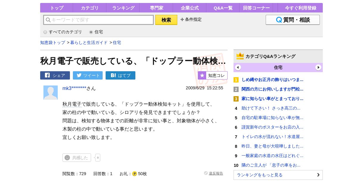This screenshot has height=187, width=357.
Task: Click the user avatar thumbnail
Action: [51, 93]
